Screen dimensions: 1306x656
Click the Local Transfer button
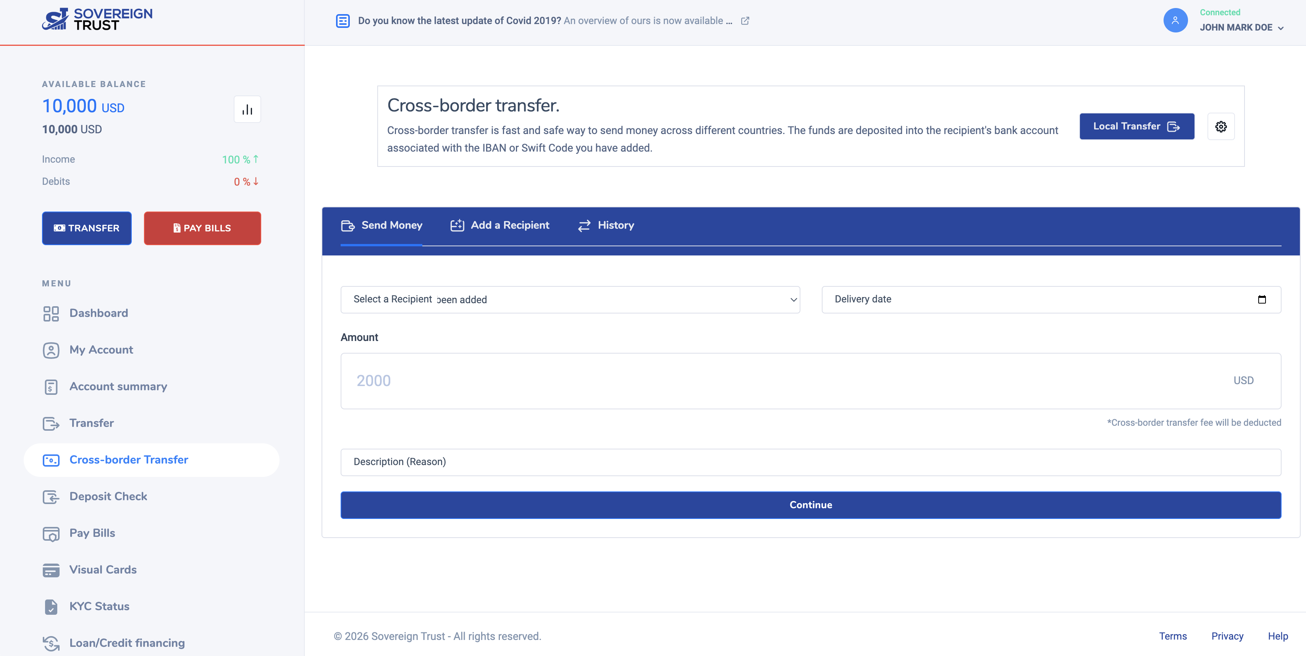click(x=1136, y=126)
